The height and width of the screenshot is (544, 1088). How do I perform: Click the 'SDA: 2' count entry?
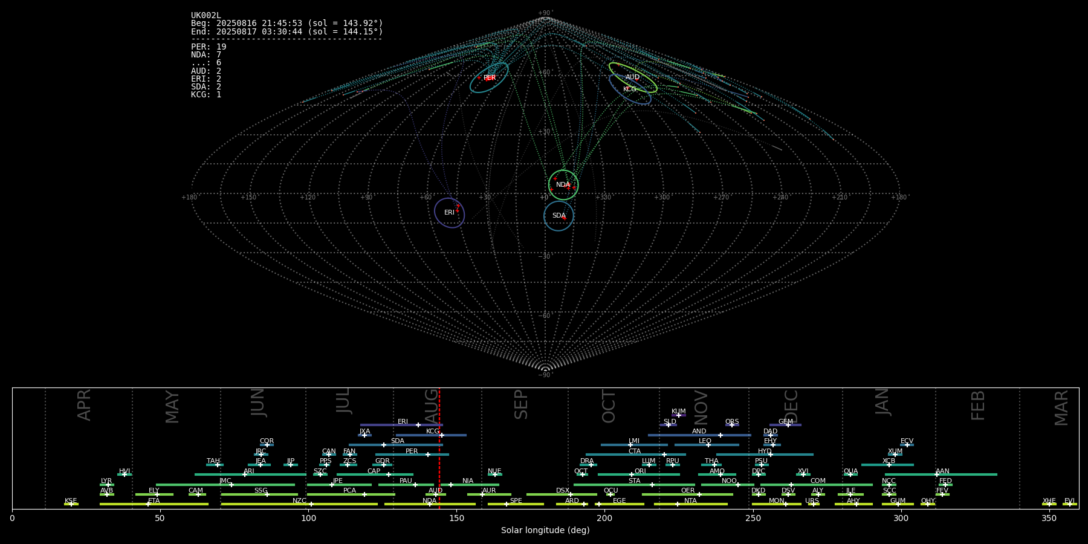(x=206, y=87)
